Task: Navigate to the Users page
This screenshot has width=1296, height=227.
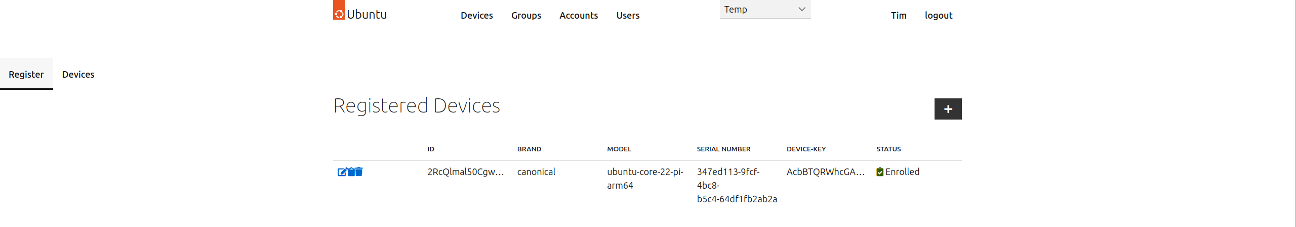Action: pyautogui.click(x=628, y=16)
